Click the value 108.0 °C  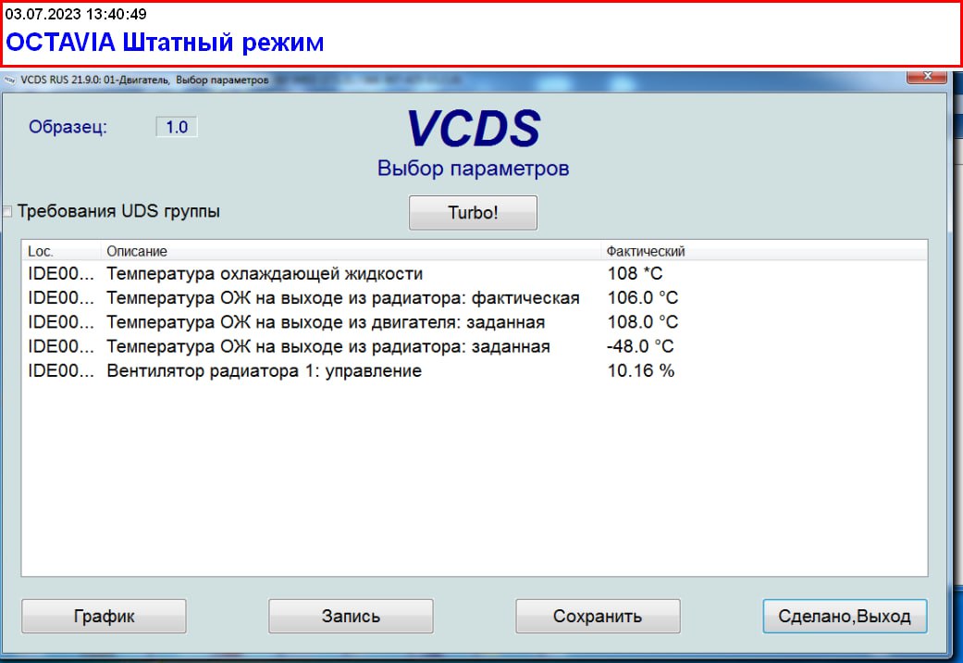642,322
